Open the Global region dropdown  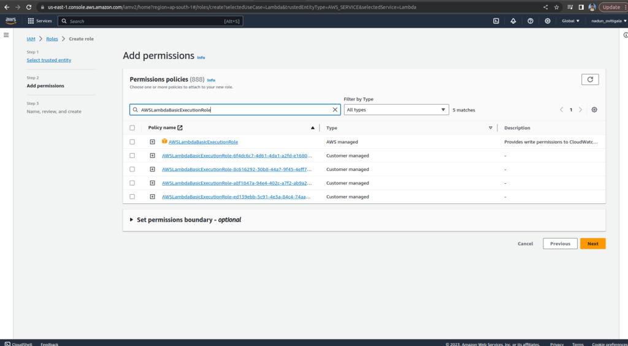(x=570, y=21)
